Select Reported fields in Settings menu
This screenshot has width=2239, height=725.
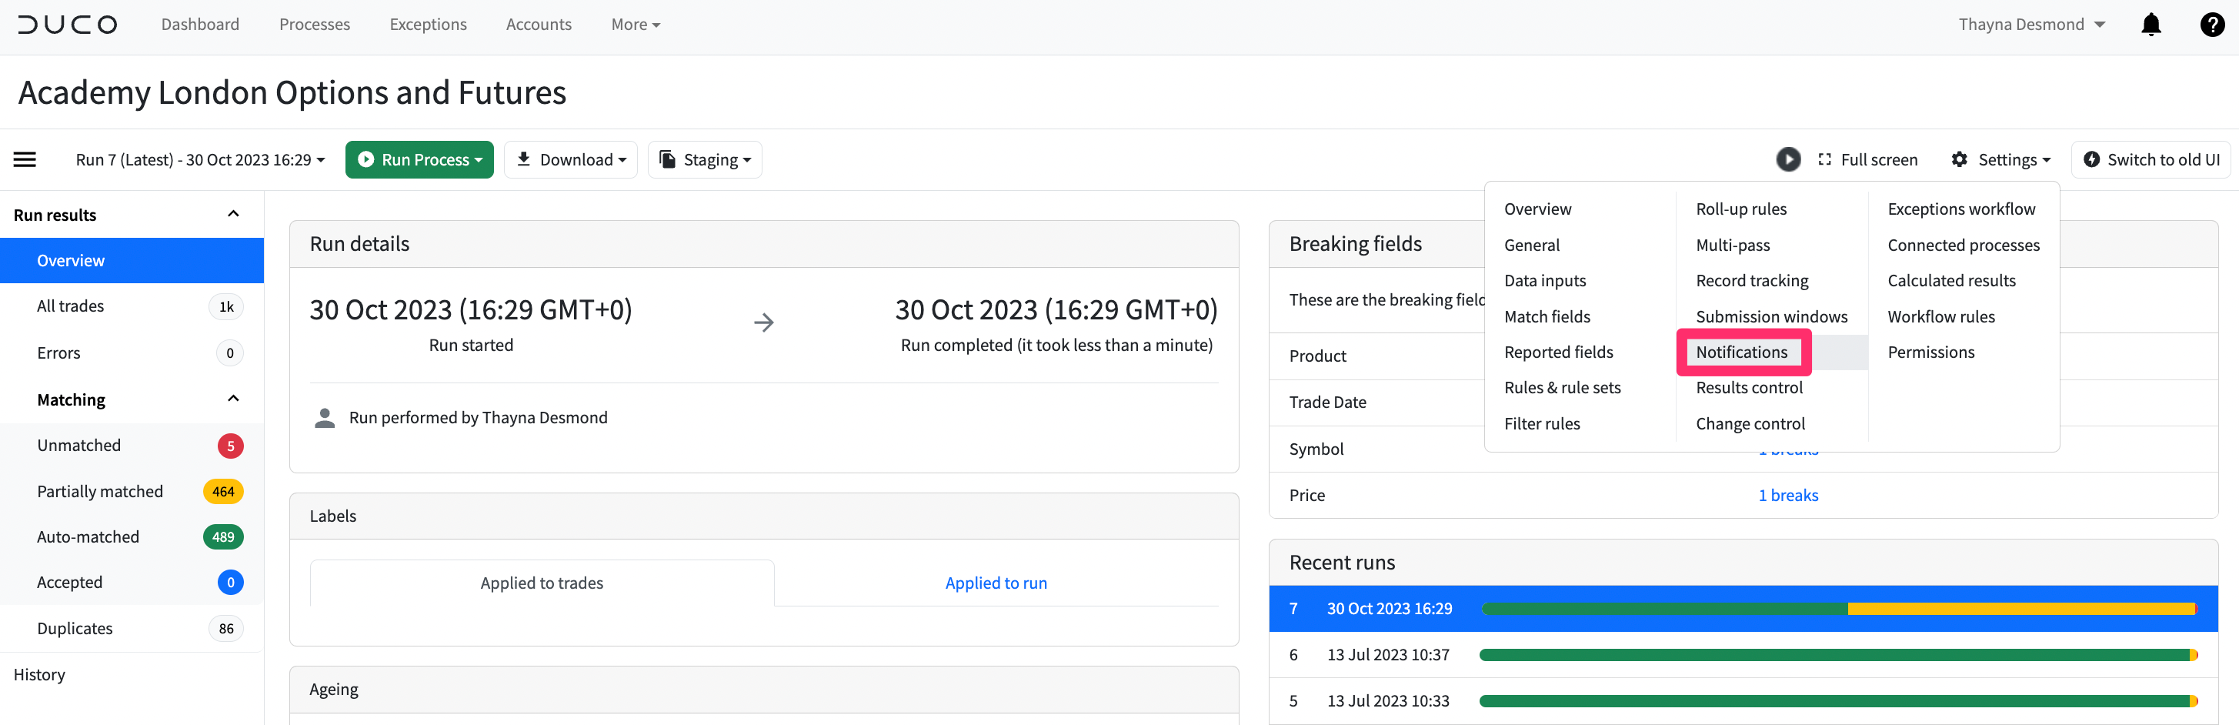coord(1558,352)
